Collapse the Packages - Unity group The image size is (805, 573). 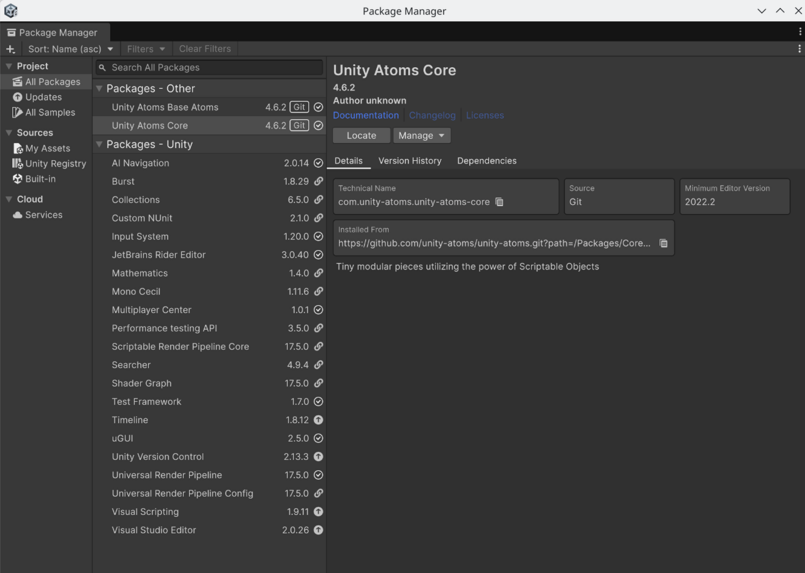[x=98, y=144]
